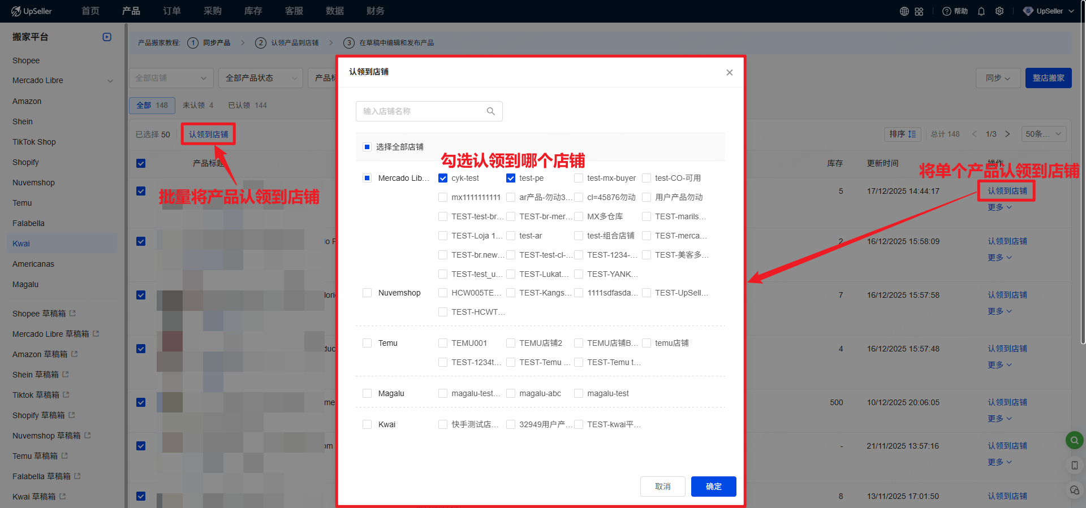Click the green search floating button
This screenshot has width=1086, height=508.
[x=1074, y=440]
